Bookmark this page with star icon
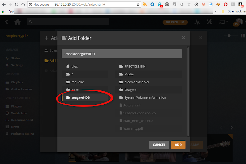The width and height of the screenshot is (246, 164). pyautogui.click(x=138, y=4)
